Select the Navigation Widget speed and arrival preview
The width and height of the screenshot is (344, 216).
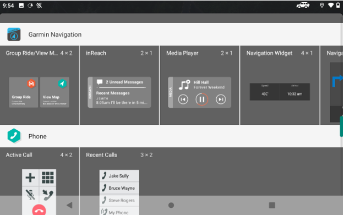click(280, 92)
